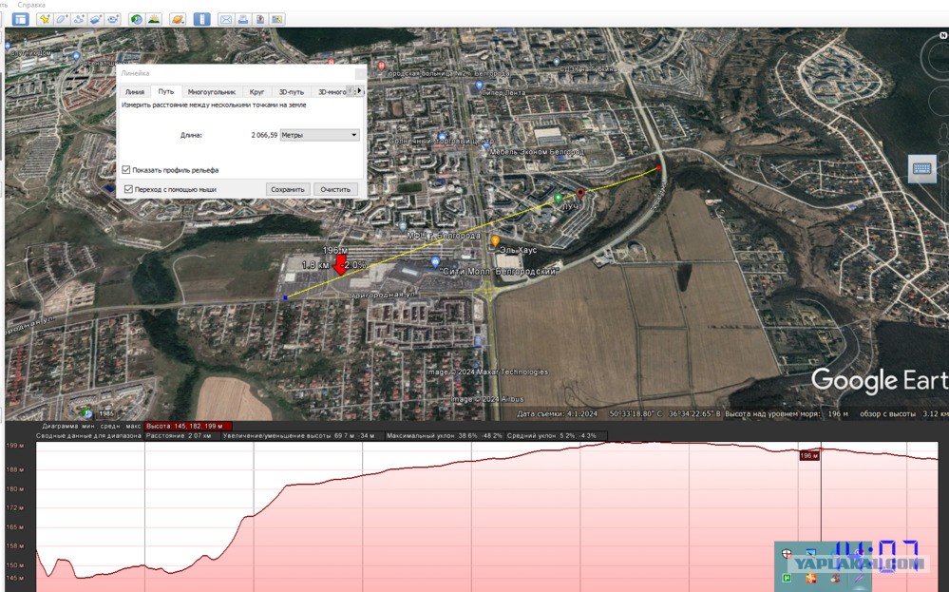949x592 pixels.
Task: Toggle Показать профиль рельефа checkbox
Action: click(126, 170)
